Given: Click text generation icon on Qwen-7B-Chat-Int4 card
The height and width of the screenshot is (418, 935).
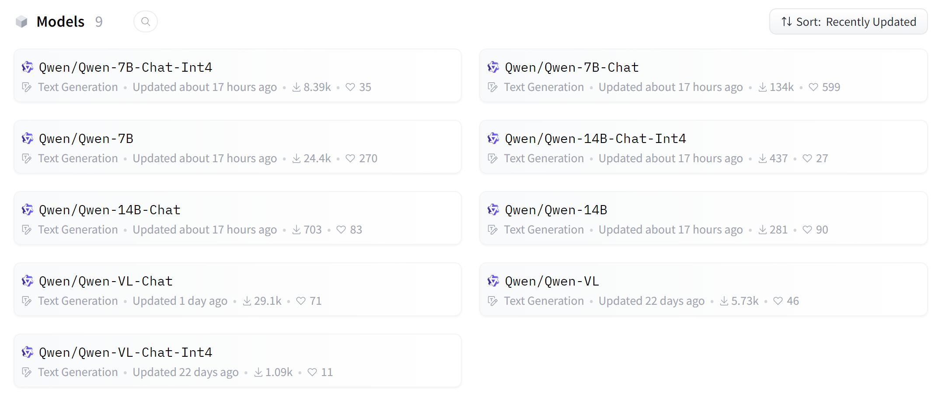Looking at the screenshot, I should [27, 87].
